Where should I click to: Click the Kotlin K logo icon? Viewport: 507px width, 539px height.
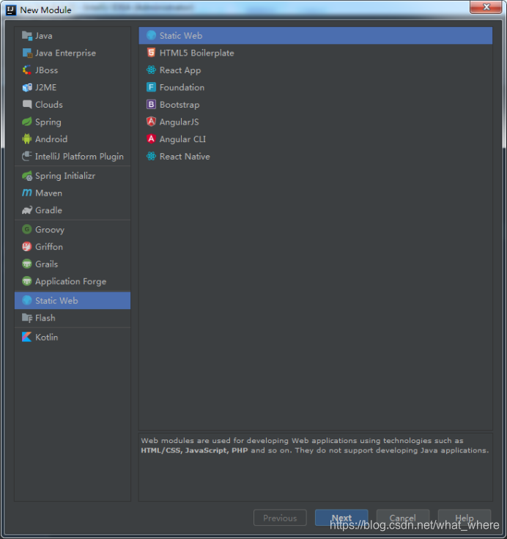(27, 337)
